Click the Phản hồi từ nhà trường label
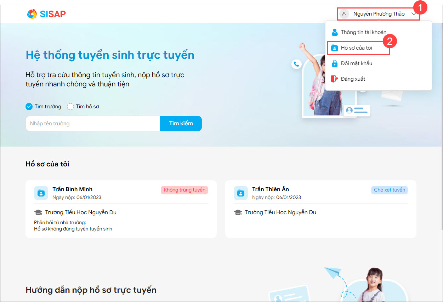The height and width of the screenshot is (302, 443). click(60, 222)
